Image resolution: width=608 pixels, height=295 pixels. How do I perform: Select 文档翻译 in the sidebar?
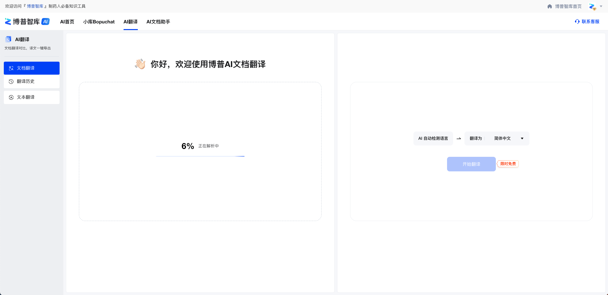(x=32, y=68)
